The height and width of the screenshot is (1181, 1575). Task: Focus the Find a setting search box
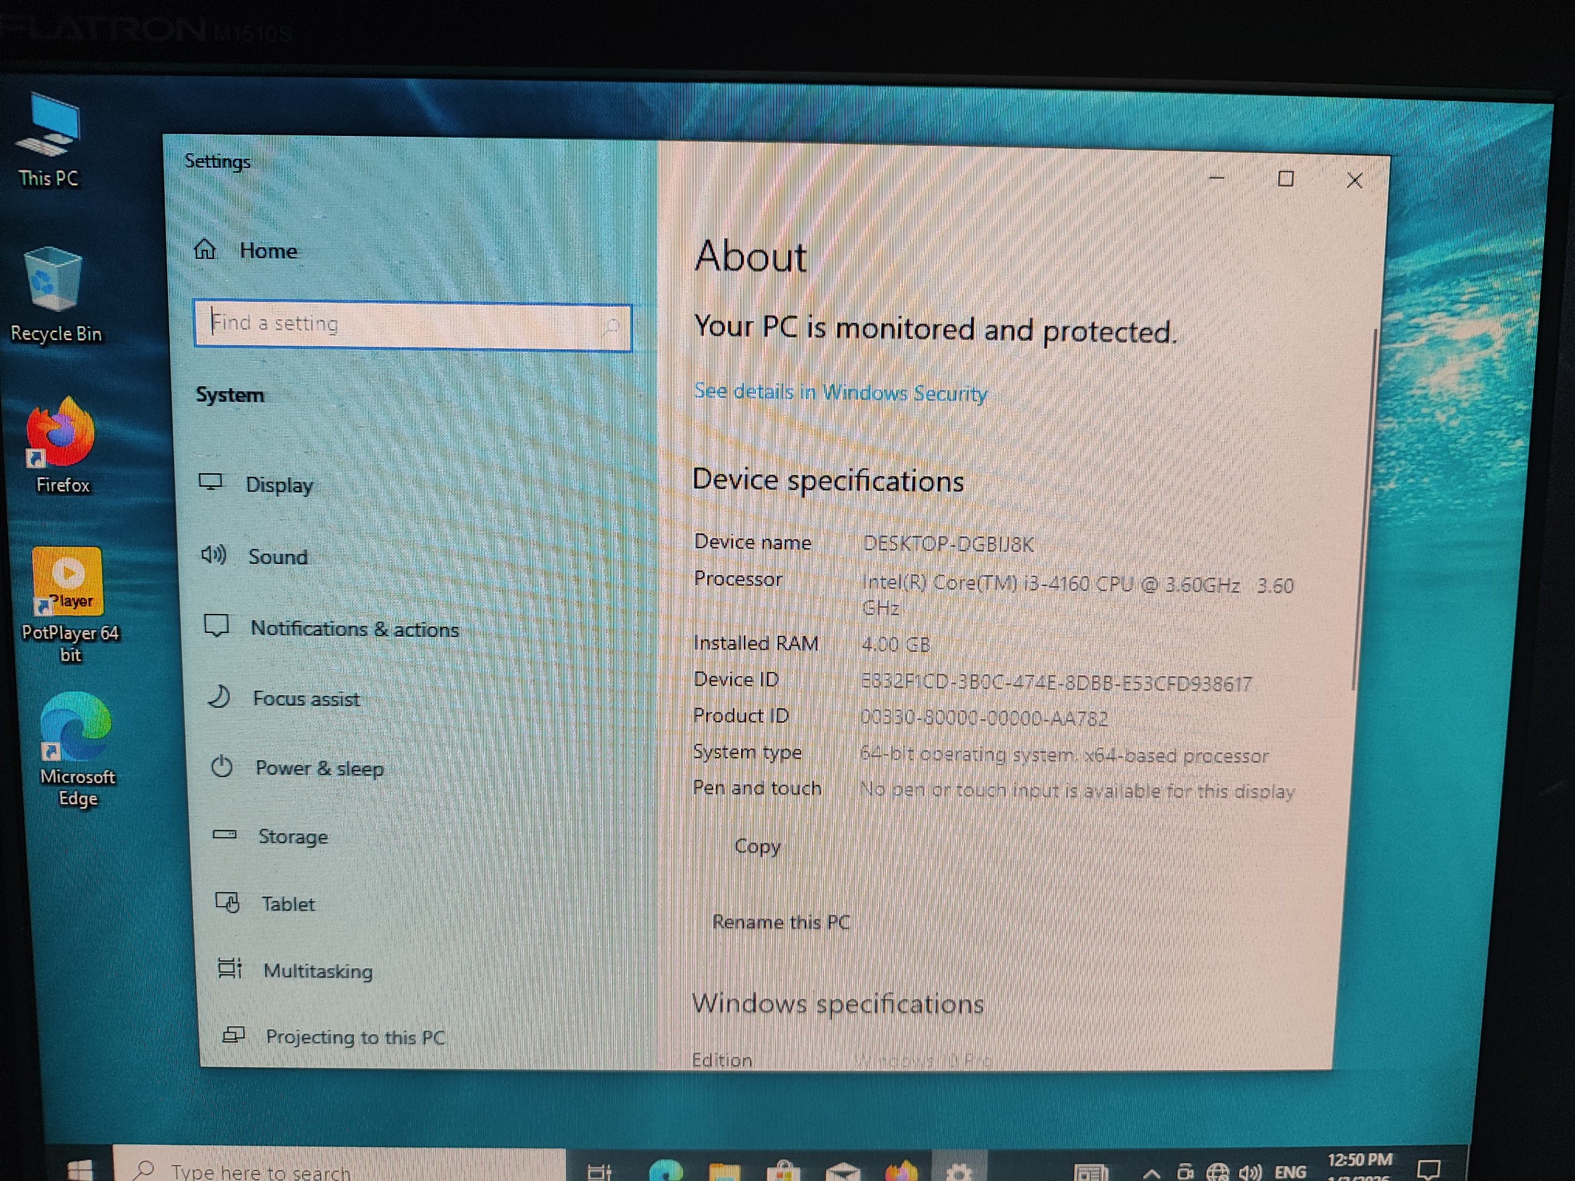coord(412,325)
